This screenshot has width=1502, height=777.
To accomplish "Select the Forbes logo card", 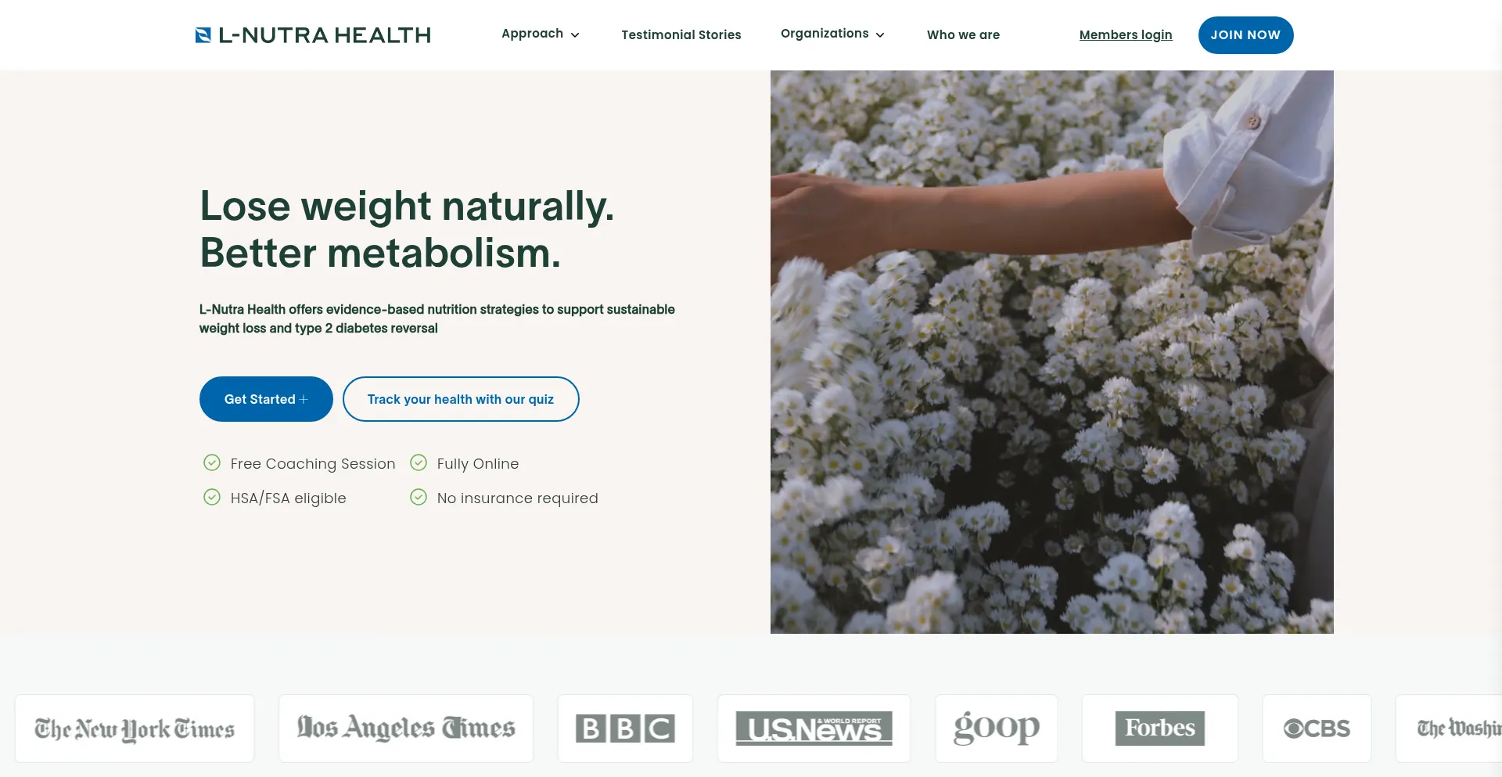I will 1159,728.
